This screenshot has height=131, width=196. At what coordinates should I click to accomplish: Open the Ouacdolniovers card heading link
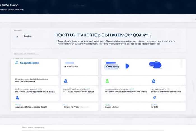tap(30, 63)
